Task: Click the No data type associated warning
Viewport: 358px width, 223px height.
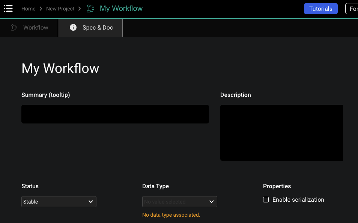Action: 171,215
